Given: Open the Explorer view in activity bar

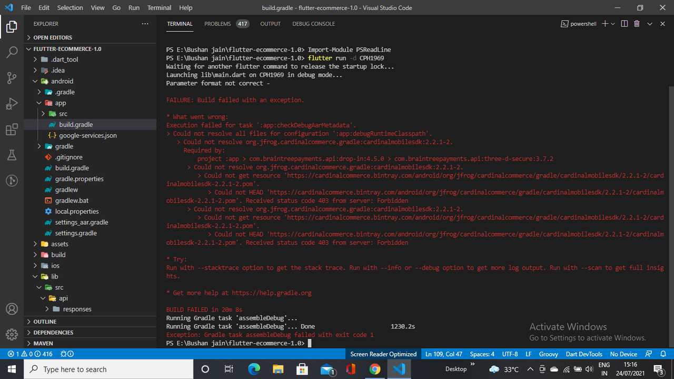Looking at the screenshot, I should click(12, 27).
